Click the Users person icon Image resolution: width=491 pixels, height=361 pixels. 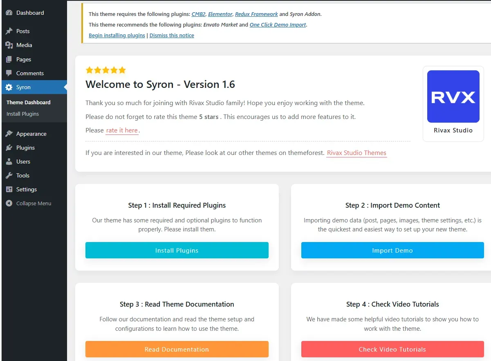pyautogui.click(x=9, y=161)
